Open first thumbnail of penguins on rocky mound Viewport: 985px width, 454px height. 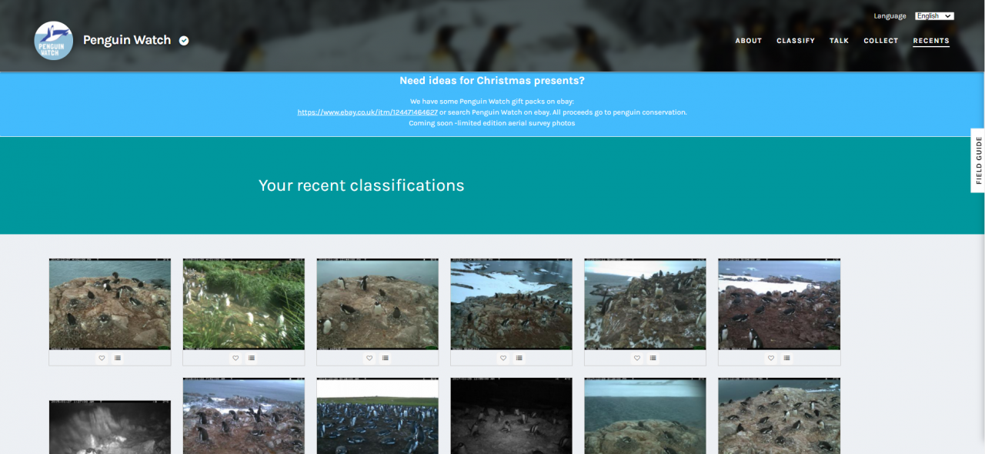(110, 304)
